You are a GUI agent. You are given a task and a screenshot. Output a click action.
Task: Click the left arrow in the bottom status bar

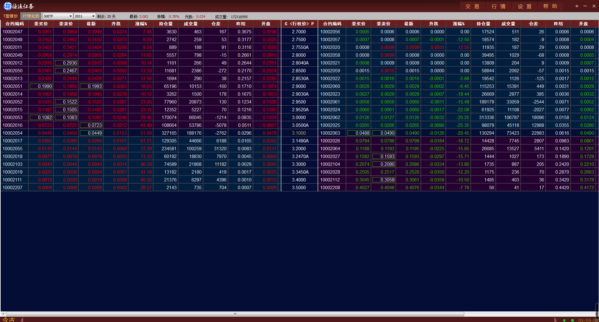tap(22, 320)
